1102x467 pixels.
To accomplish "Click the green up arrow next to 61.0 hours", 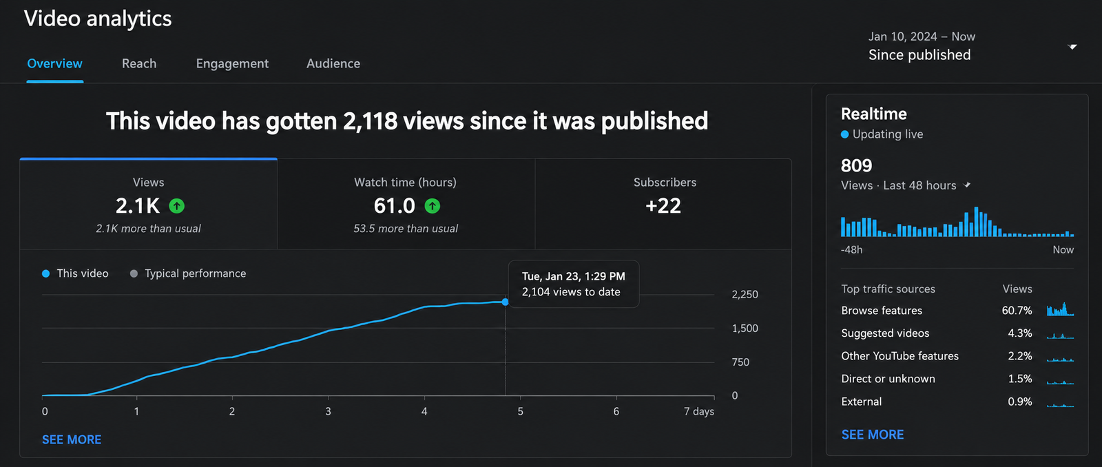I will click(433, 206).
